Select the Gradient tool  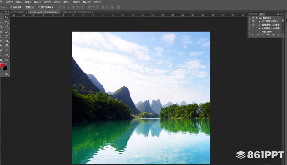pyautogui.click(x=7, y=41)
